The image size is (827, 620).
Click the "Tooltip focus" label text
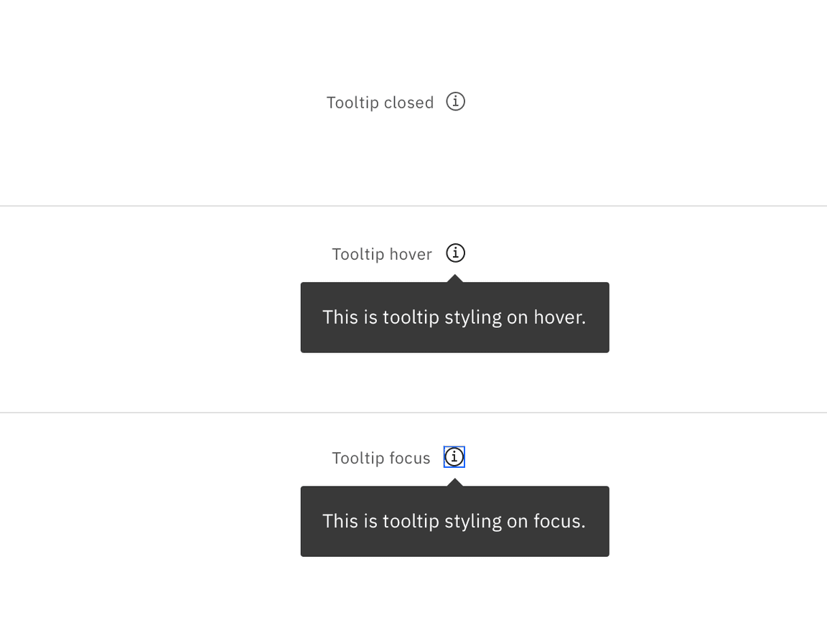[380, 458]
